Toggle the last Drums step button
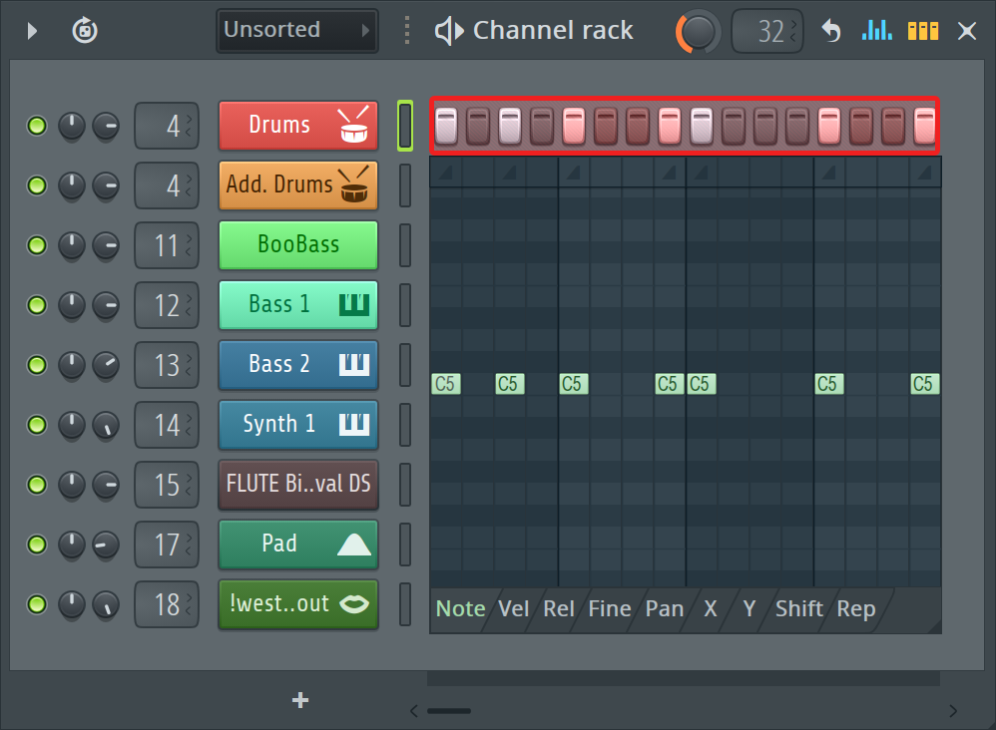Viewport: 996px width, 730px height. point(925,125)
